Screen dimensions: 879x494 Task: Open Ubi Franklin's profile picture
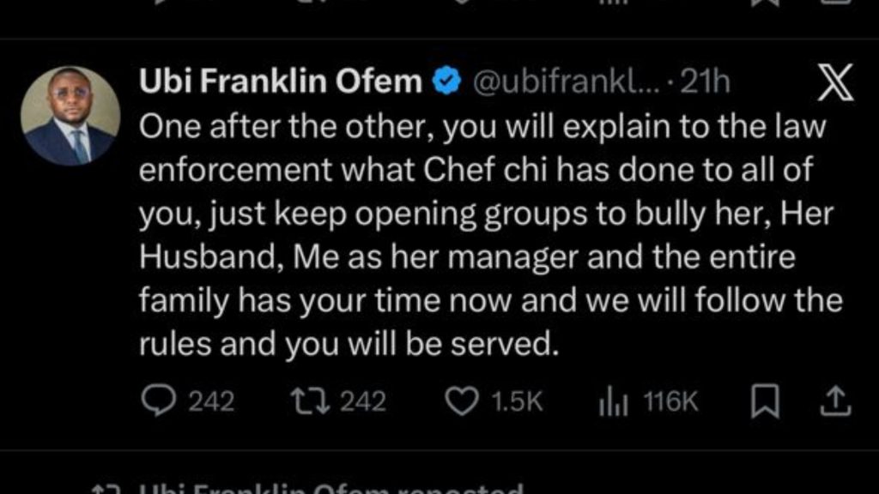70,116
